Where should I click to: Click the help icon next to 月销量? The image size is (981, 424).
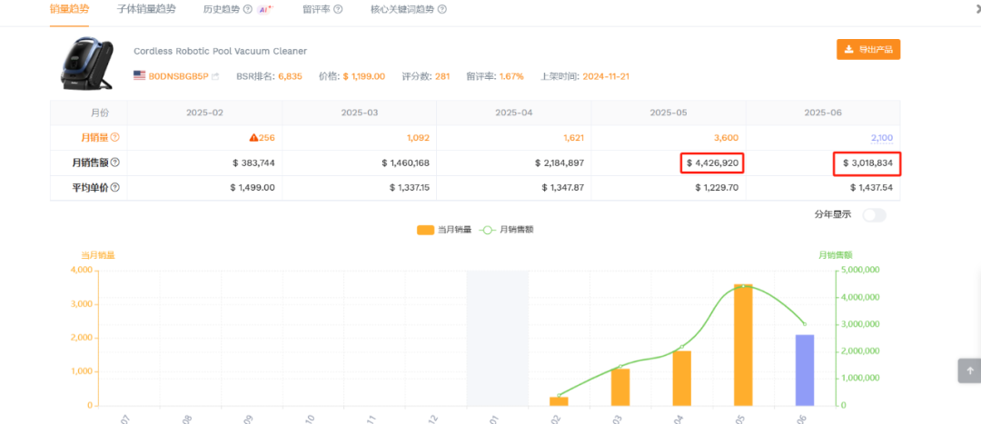[115, 137]
